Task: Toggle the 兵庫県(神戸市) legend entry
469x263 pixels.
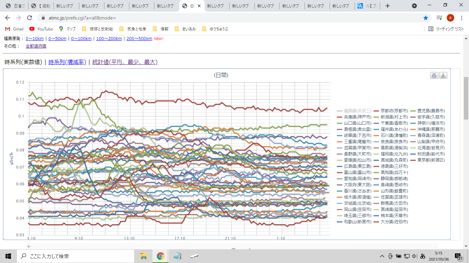Action: (354, 117)
